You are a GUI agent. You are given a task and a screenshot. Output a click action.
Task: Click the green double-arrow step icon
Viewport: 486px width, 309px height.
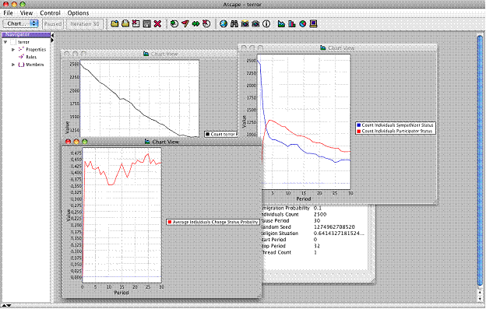click(196, 23)
